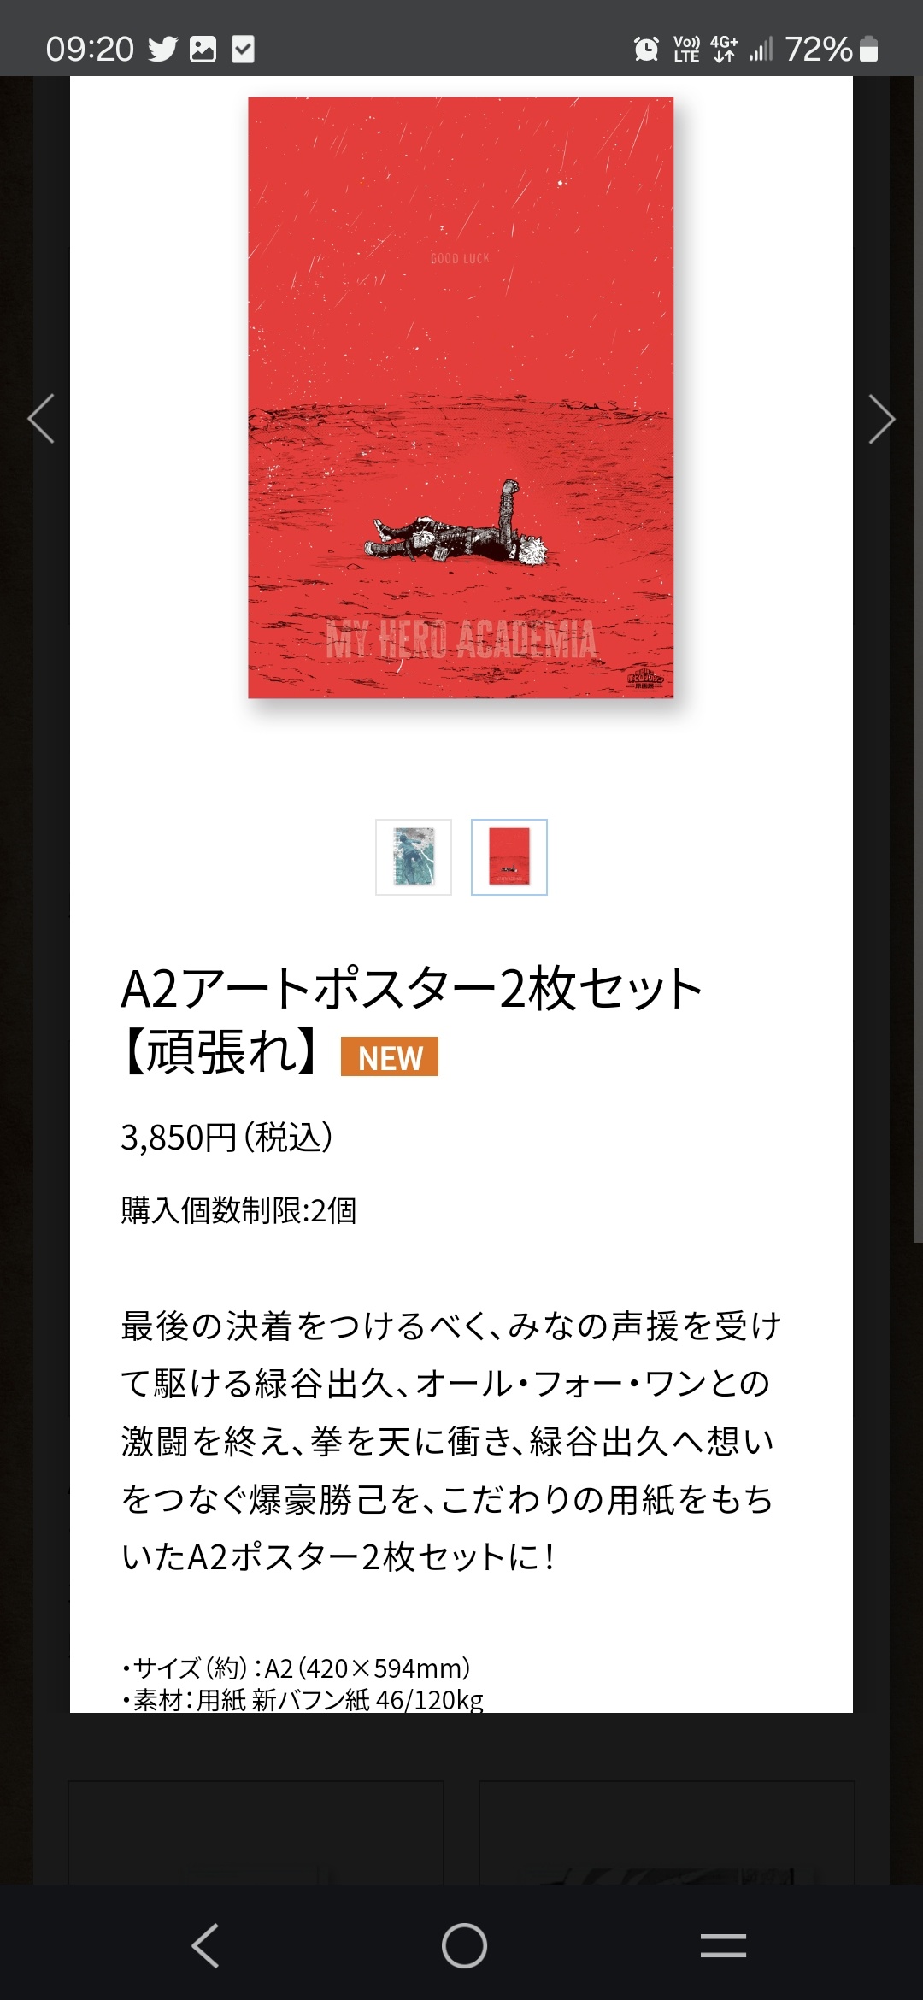
Task: Show next product image with right arrow
Action: point(881,419)
